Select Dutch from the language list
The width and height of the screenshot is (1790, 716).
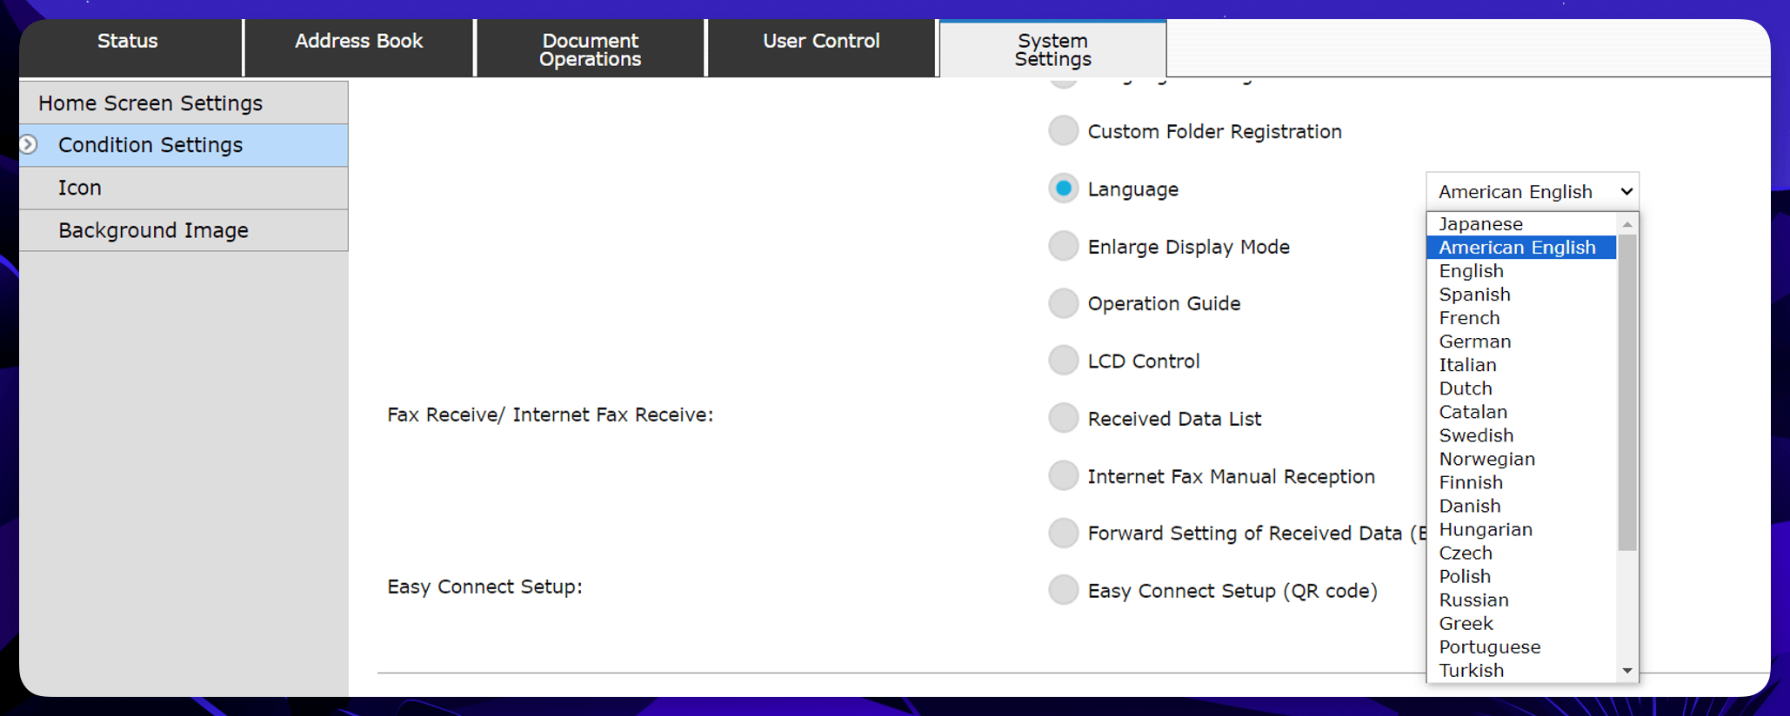(x=1521, y=388)
